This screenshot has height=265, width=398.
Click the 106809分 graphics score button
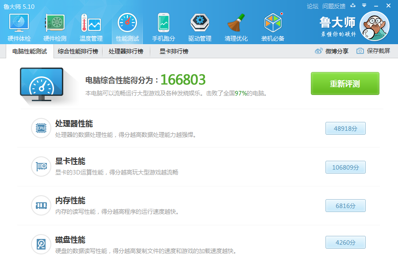(x=345, y=167)
